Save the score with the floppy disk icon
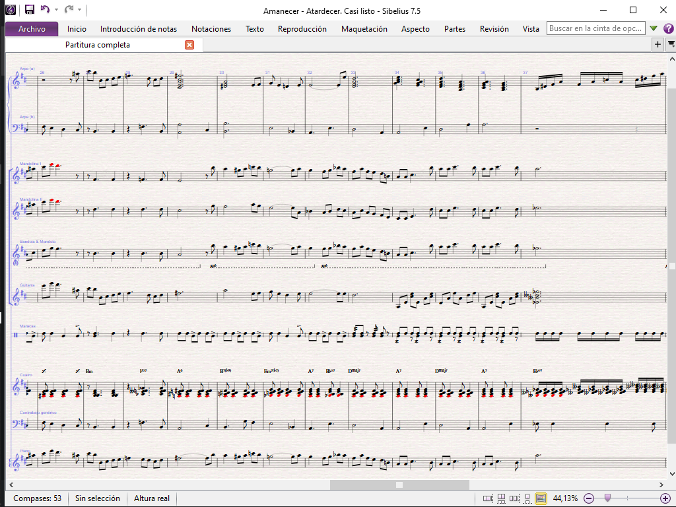 [x=29, y=9]
